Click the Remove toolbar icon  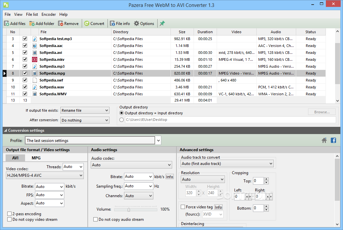tap(61, 23)
